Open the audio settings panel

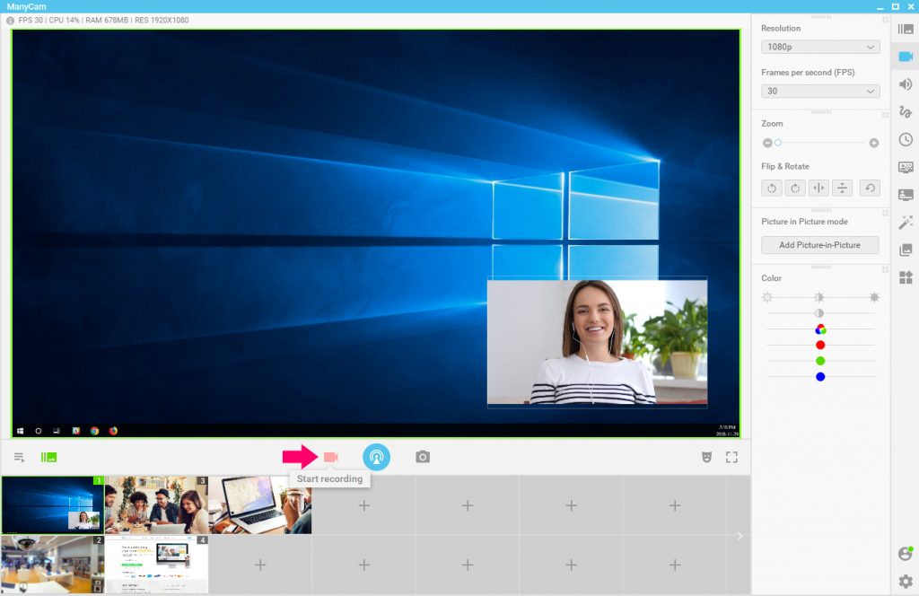coord(906,84)
